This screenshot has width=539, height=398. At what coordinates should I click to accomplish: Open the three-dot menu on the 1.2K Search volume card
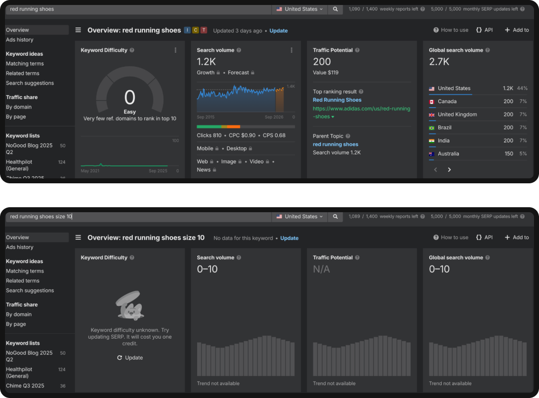point(291,50)
